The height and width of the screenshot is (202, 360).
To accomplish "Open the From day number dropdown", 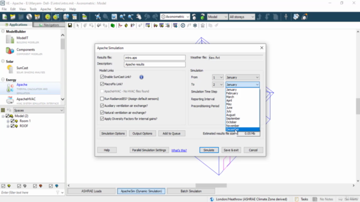I will [218, 77].
